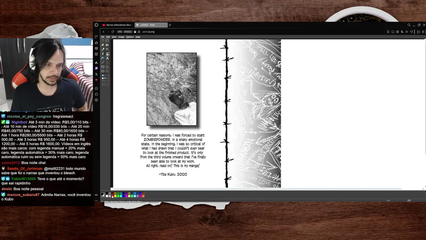Image resolution: width=426 pixels, height=240 pixels.
Task: Open the Aria AI sidebar icon
Action: 97,62
